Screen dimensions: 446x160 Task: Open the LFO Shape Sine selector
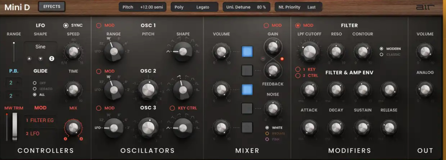click(x=40, y=47)
